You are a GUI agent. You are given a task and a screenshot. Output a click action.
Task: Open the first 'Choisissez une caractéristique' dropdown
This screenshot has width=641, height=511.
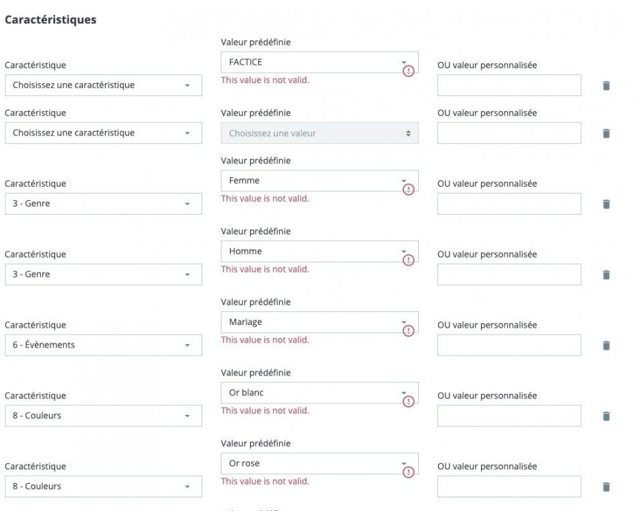tap(103, 85)
